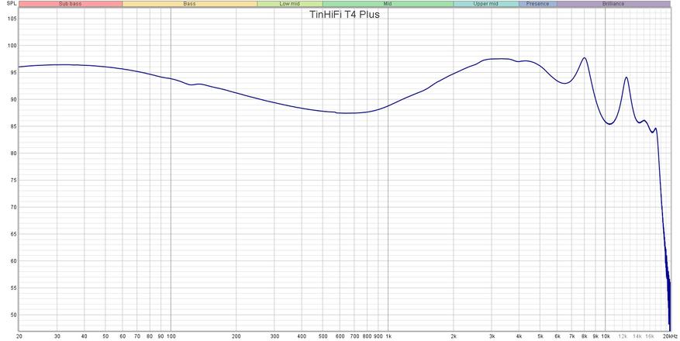Click the Low mid band label
The width and height of the screenshot is (680, 341).
290,4
